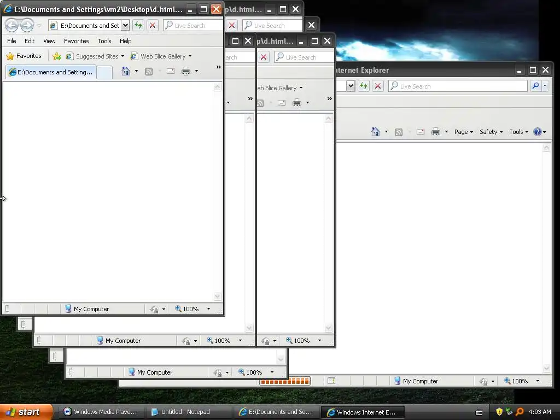Click the 100% zoom button in front window

(186, 309)
